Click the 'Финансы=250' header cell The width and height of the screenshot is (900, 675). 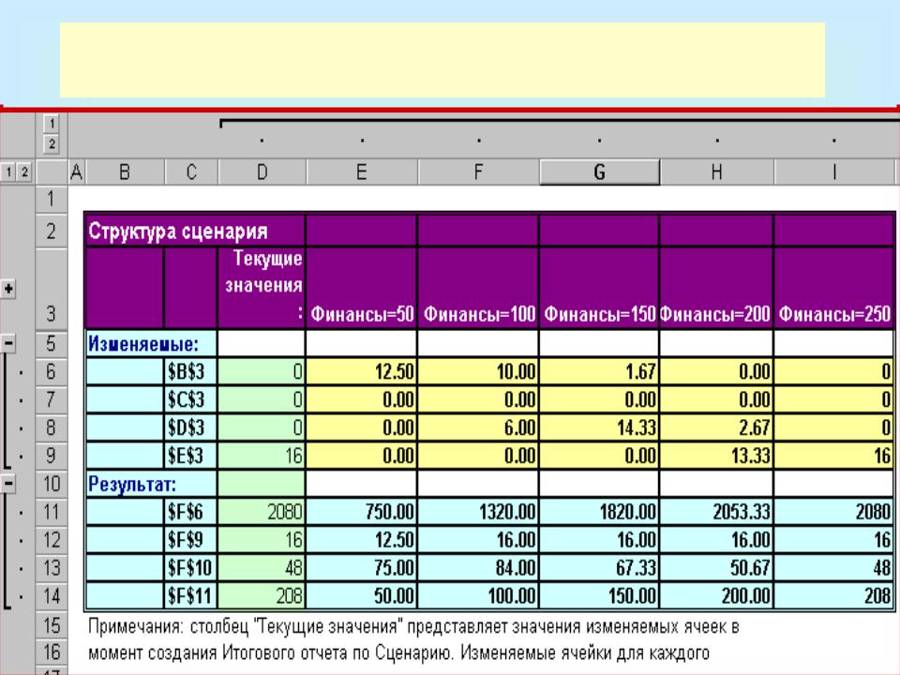[834, 288]
